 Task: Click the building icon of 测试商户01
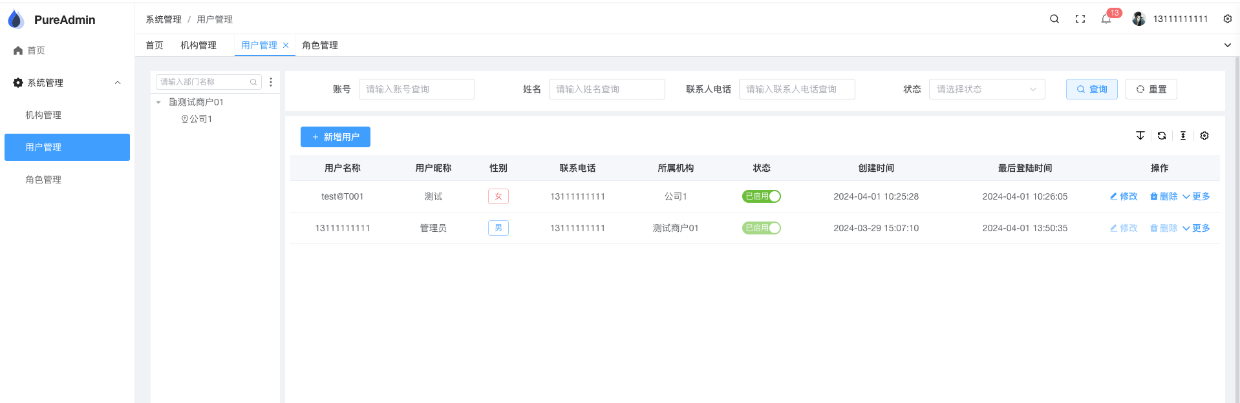pos(173,102)
